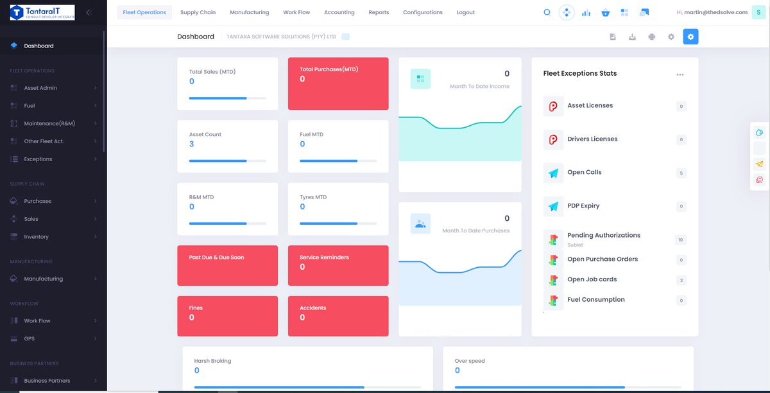Open the shopping basket icon in header
Image resolution: width=770 pixels, height=393 pixels.
604,12
